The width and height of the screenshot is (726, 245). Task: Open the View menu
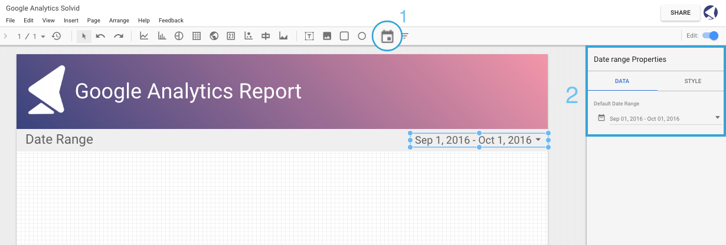tap(48, 21)
